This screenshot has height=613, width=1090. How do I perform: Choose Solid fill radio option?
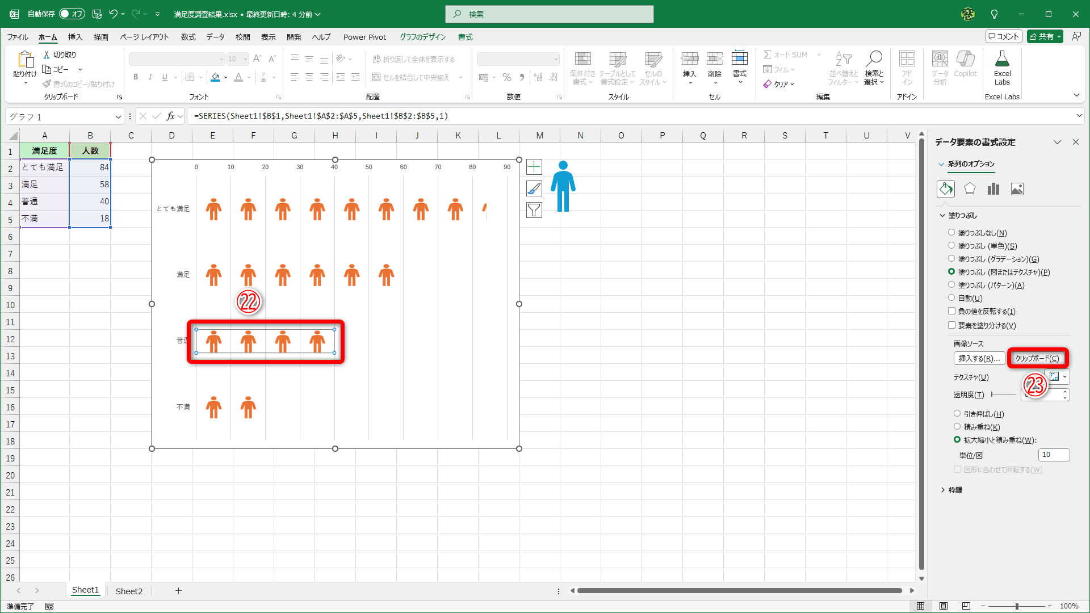coord(951,246)
